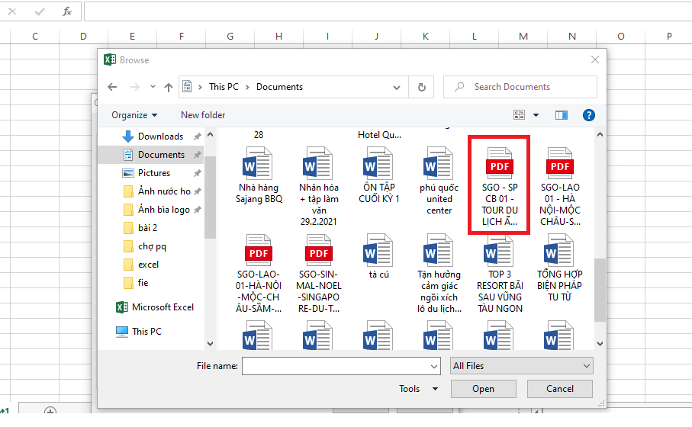Click the Search Documents field
The height and width of the screenshot is (427, 692).
(520, 87)
